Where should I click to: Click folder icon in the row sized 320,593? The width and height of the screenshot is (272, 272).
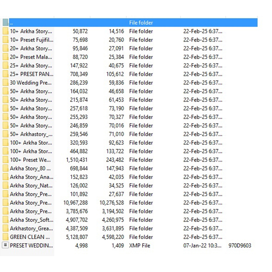click(5, 143)
